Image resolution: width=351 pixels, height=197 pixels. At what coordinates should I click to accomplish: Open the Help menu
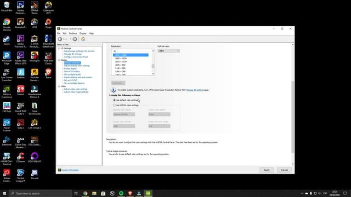coord(91,33)
